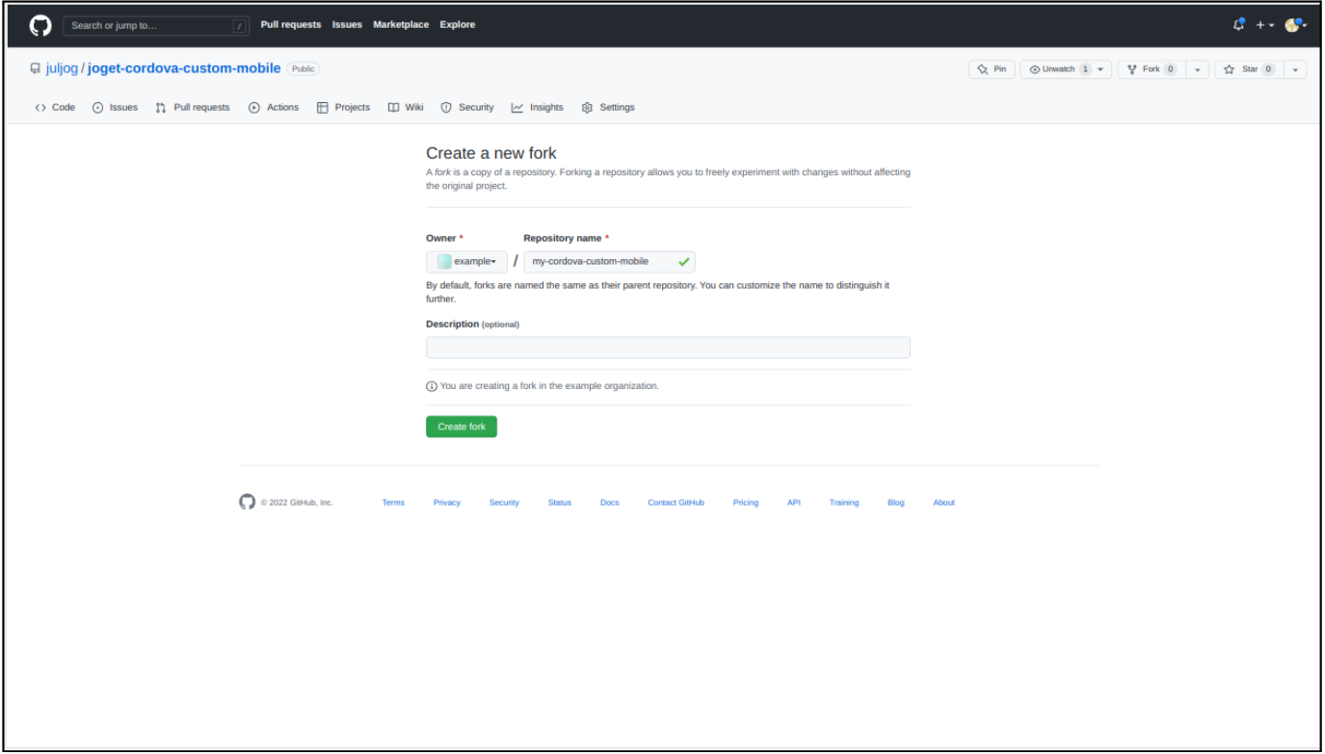Open the joget-cordova-custom-mobile repository link
The height and width of the screenshot is (754, 1325).
click(x=184, y=68)
